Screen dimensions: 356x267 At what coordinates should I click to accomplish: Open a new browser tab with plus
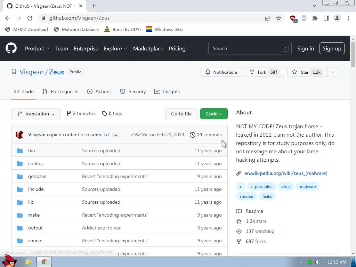coord(94,6)
